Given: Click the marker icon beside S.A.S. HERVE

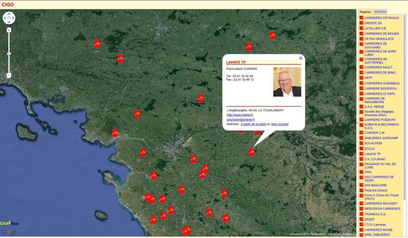Looking at the screenshot, I should 361,107.
